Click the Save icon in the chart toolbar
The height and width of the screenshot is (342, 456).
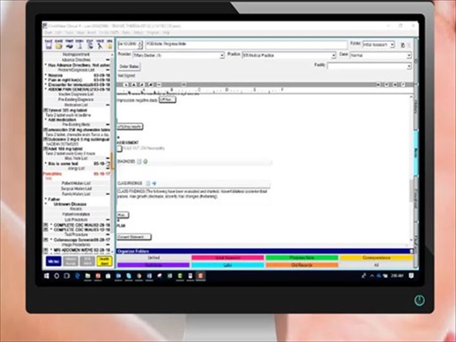(48, 45)
